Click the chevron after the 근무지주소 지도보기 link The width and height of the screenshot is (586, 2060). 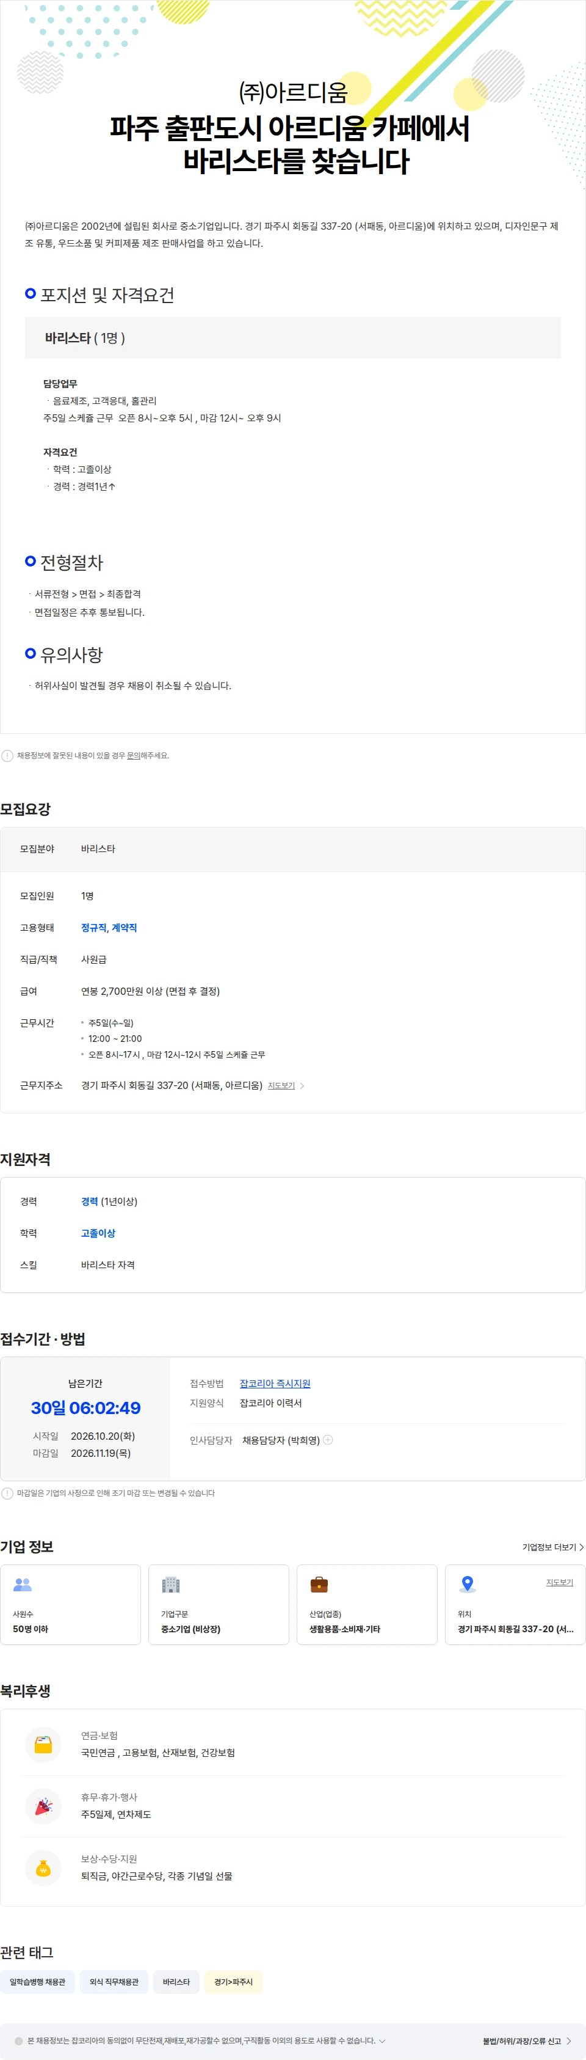(302, 1086)
